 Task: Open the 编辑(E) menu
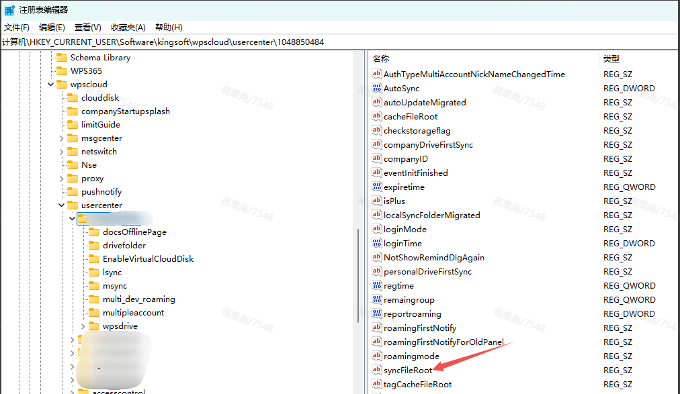tap(52, 28)
